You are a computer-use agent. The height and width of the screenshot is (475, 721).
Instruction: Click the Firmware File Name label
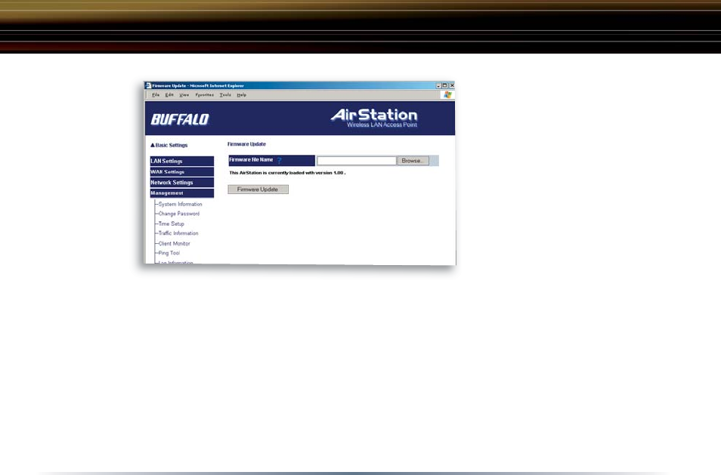251,160
